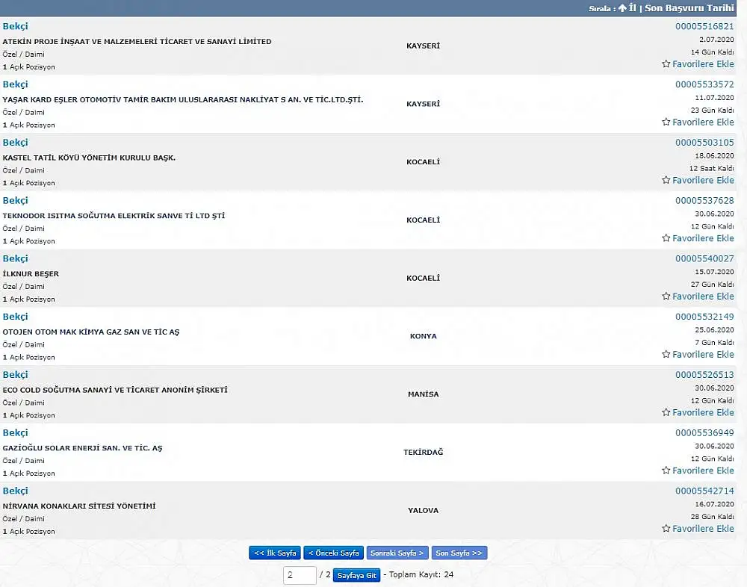Star the listing 00005533572 favorite icon
Screen dimensions: 747x587
pyautogui.click(x=666, y=122)
